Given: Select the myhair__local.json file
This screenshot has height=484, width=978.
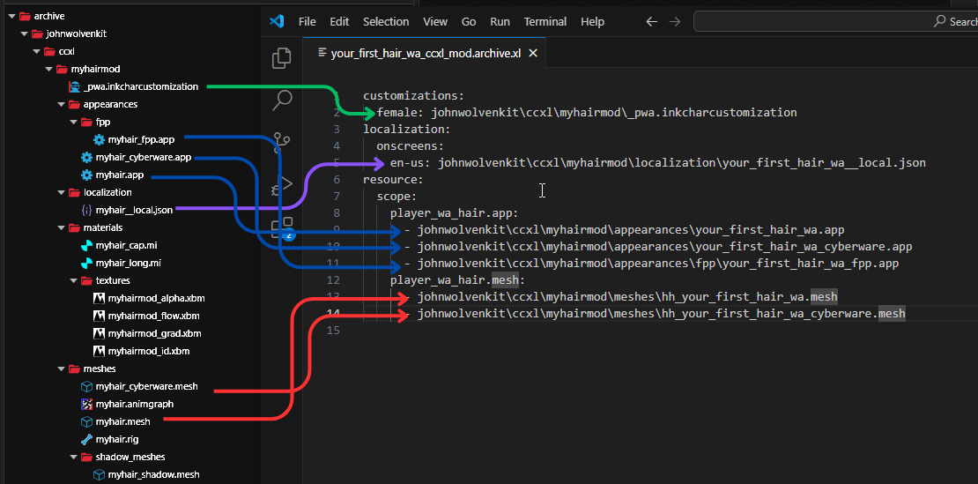Looking at the screenshot, I should point(134,210).
